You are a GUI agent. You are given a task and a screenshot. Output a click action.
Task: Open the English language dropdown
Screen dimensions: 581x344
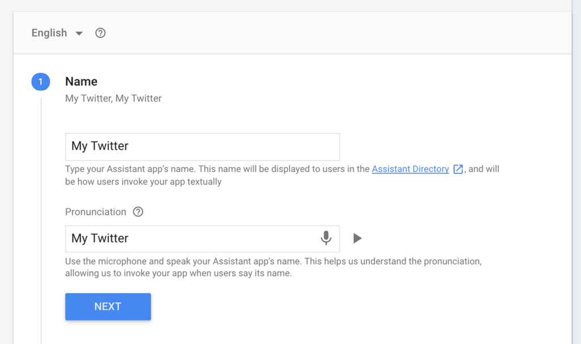click(57, 33)
